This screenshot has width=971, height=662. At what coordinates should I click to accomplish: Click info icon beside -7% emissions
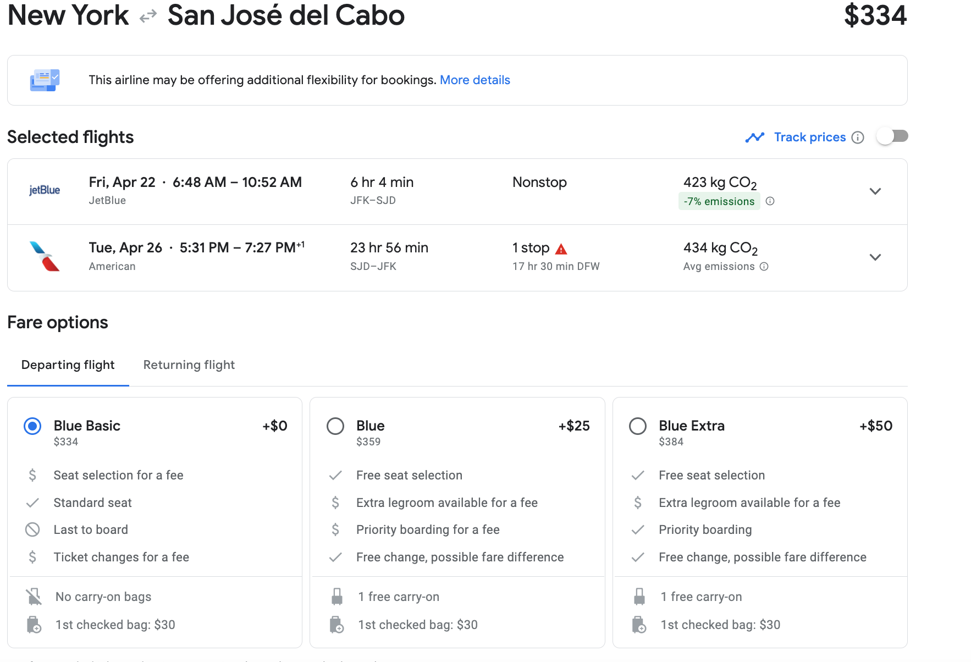pyautogui.click(x=770, y=201)
